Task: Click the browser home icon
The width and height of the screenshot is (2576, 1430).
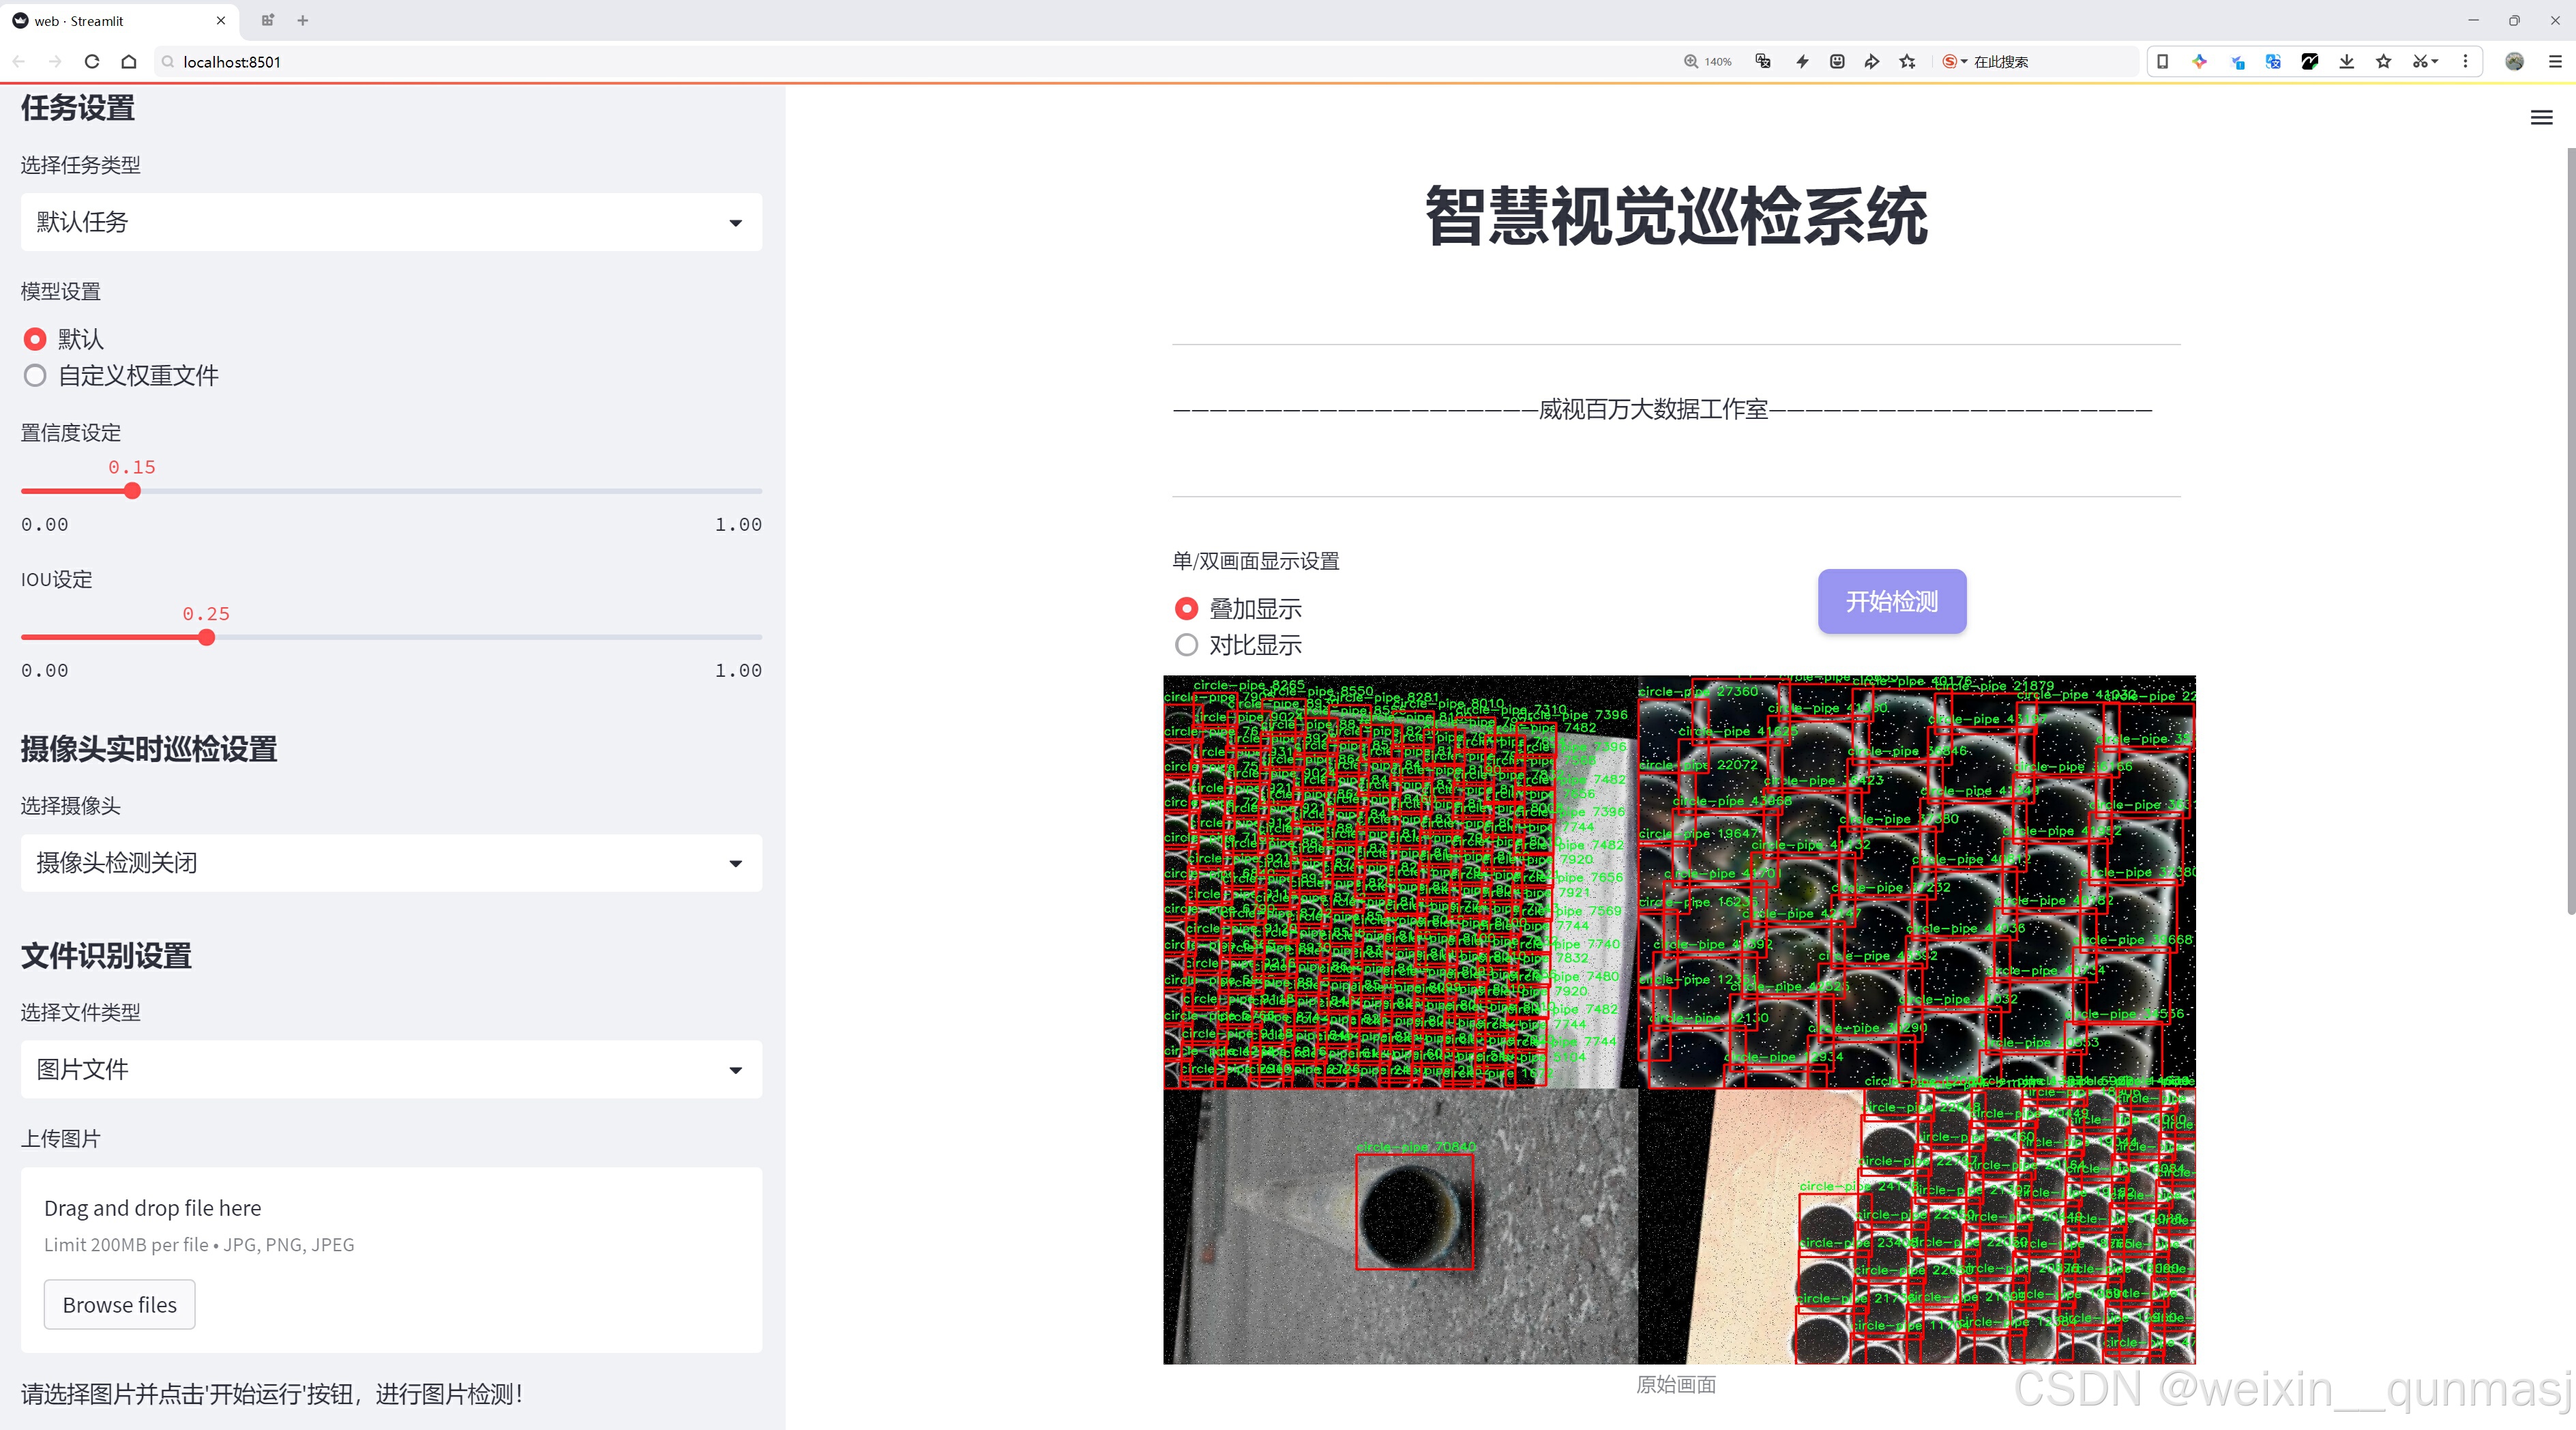Action: coord(129,62)
